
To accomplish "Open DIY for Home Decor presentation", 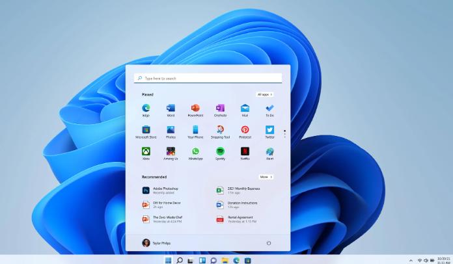I will pyautogui.click(x=161, y=205).
